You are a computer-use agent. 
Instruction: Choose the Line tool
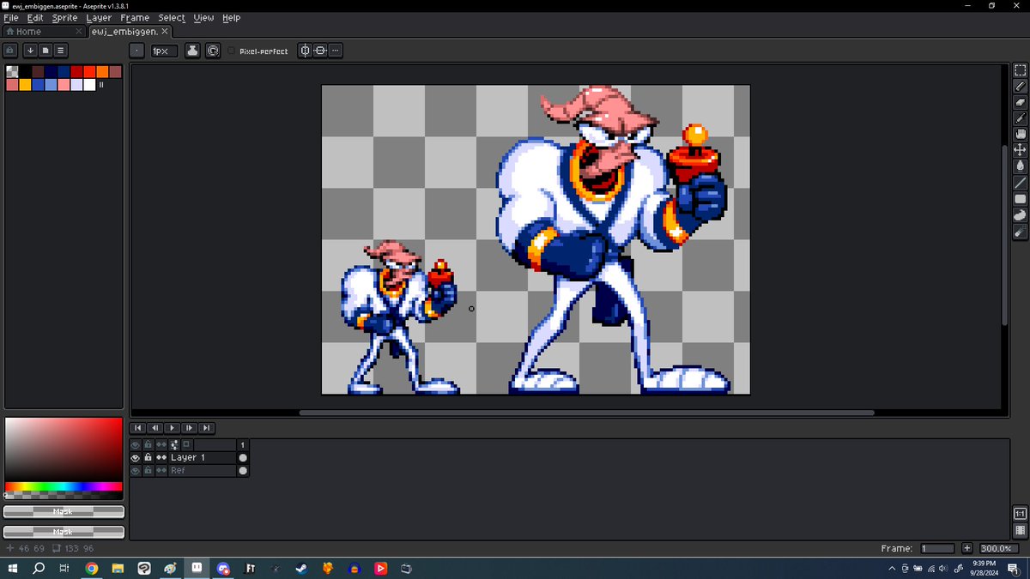point(1020,183)
